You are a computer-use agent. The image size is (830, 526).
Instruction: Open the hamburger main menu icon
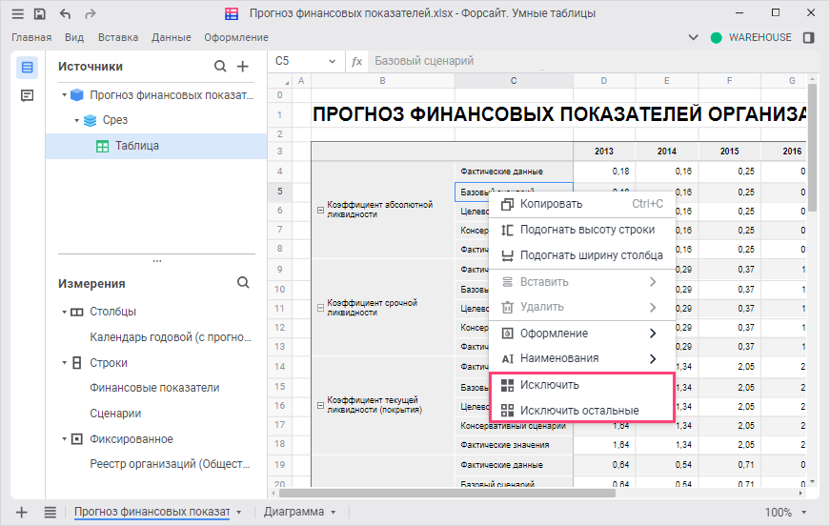point(18,13)
